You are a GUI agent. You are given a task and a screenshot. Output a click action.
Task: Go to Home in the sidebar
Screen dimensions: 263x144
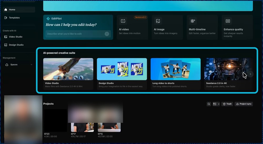(x=19, y=9)
